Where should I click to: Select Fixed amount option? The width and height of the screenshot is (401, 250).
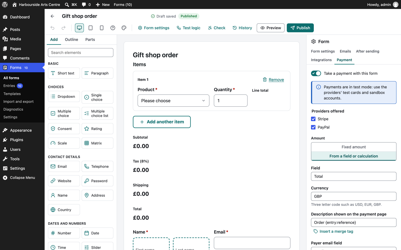pos(354,147)
